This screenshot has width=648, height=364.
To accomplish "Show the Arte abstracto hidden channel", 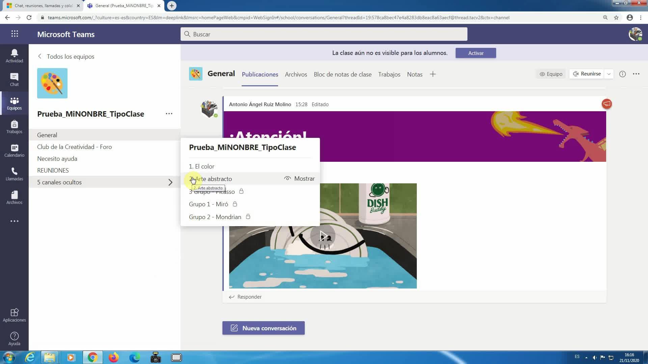I will [299, 179].
